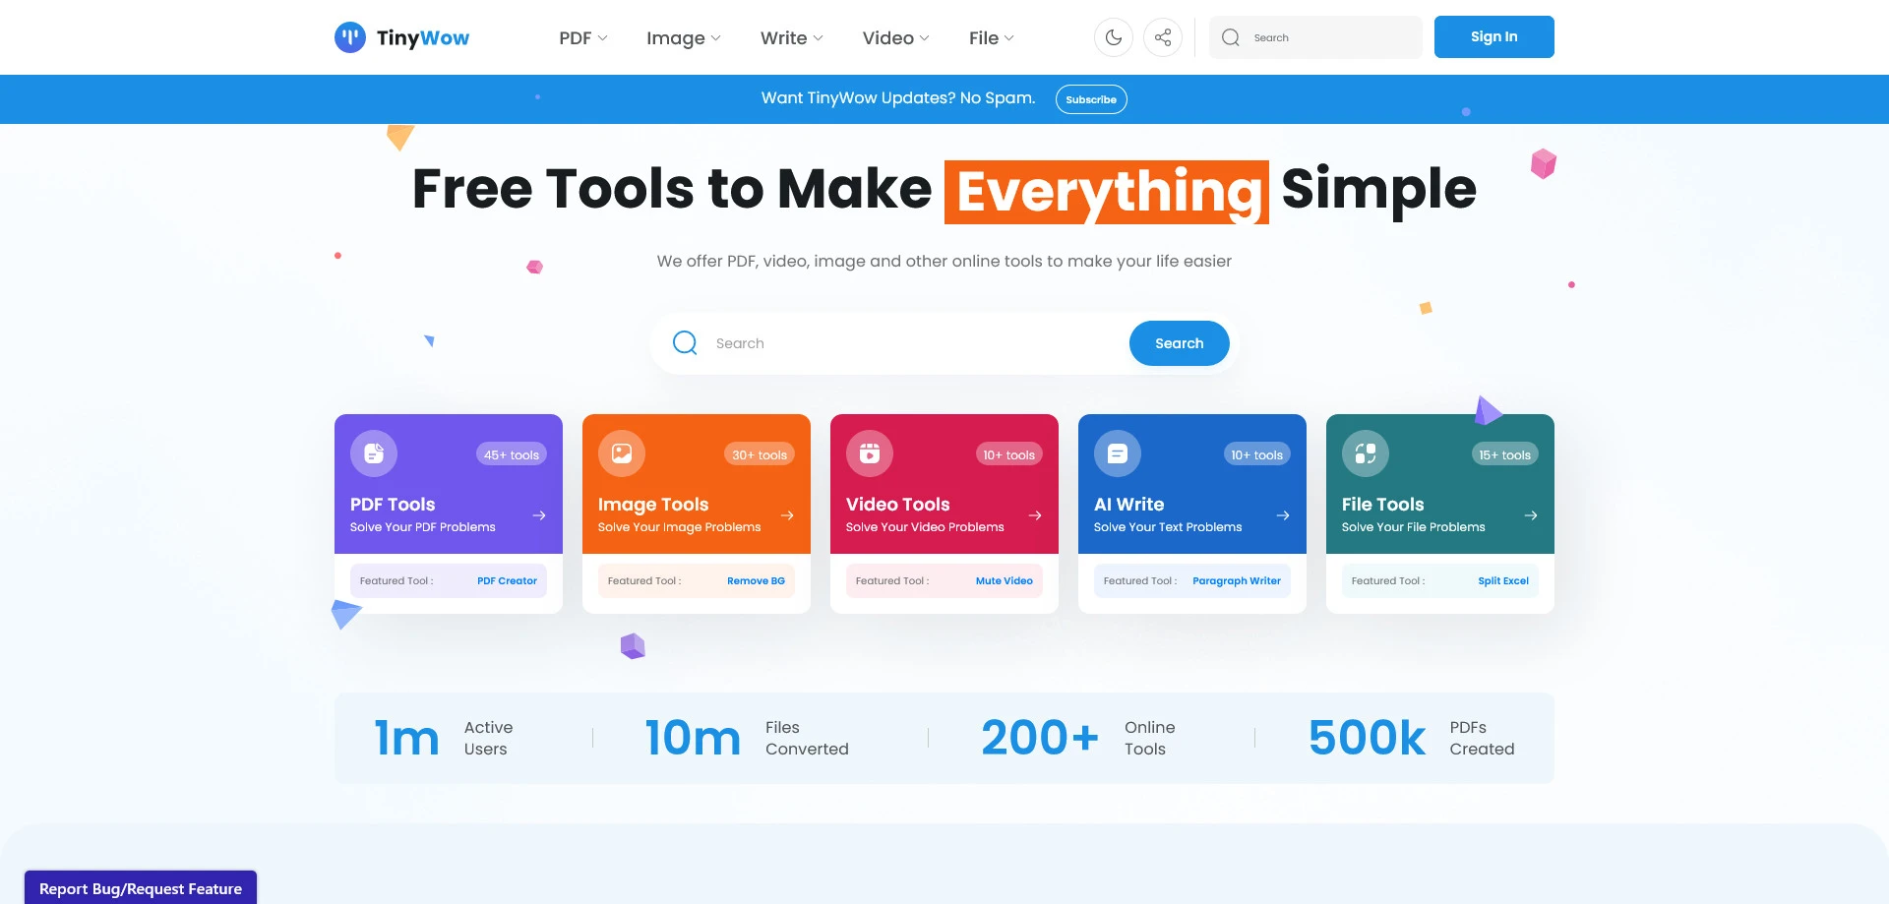Click the arrow on Video Tools card
Image resolution: width=1889 pixels, height=904 pixels.
click(x=1035, y=515)
